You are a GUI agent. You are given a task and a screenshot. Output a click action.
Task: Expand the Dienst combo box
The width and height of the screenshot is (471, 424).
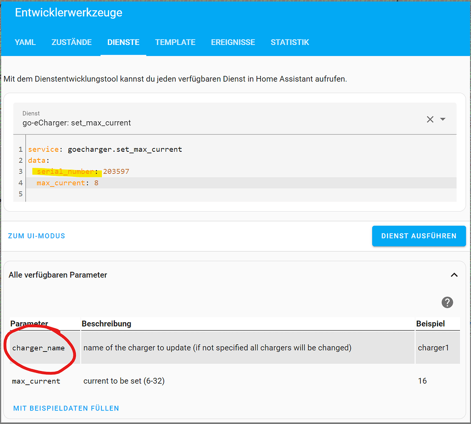212,119
